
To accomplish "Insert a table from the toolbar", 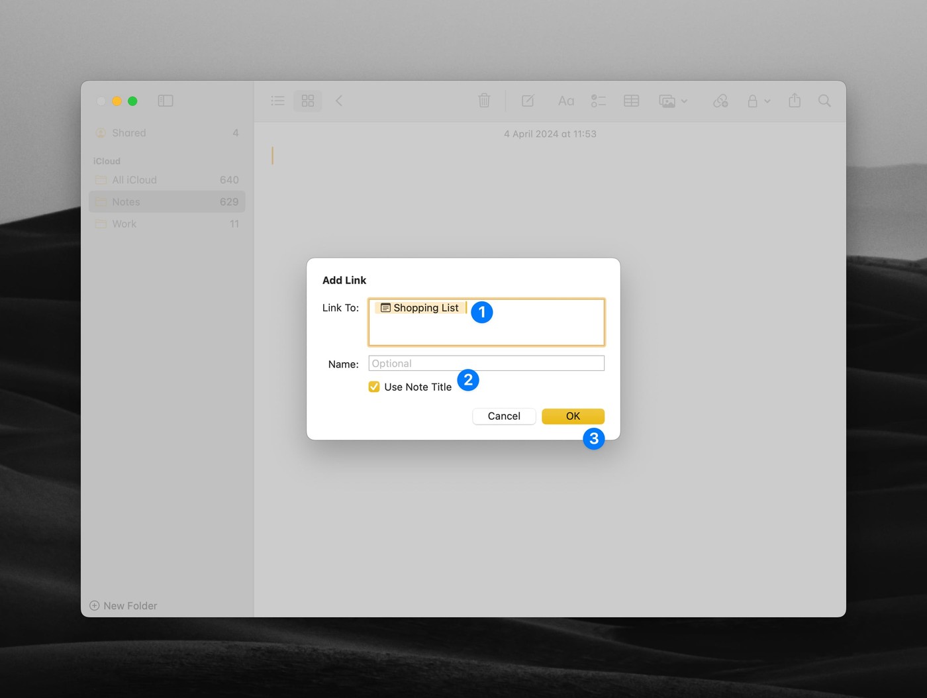I will pos(630,101).
